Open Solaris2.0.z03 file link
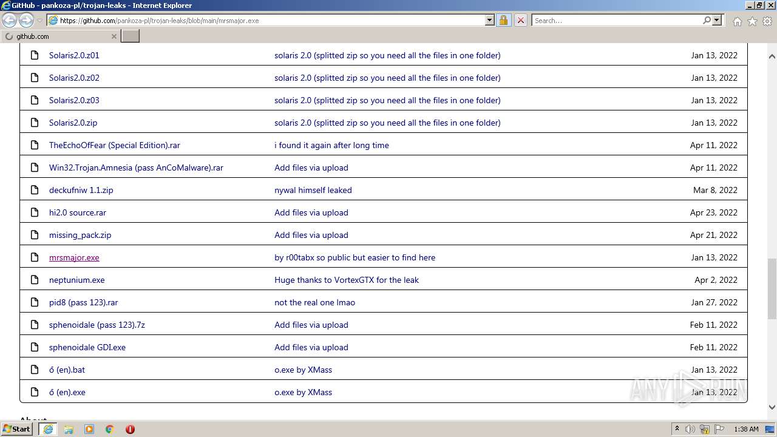Image resolution: width=777 pixels, height=437 pixels. coord(74,100)
